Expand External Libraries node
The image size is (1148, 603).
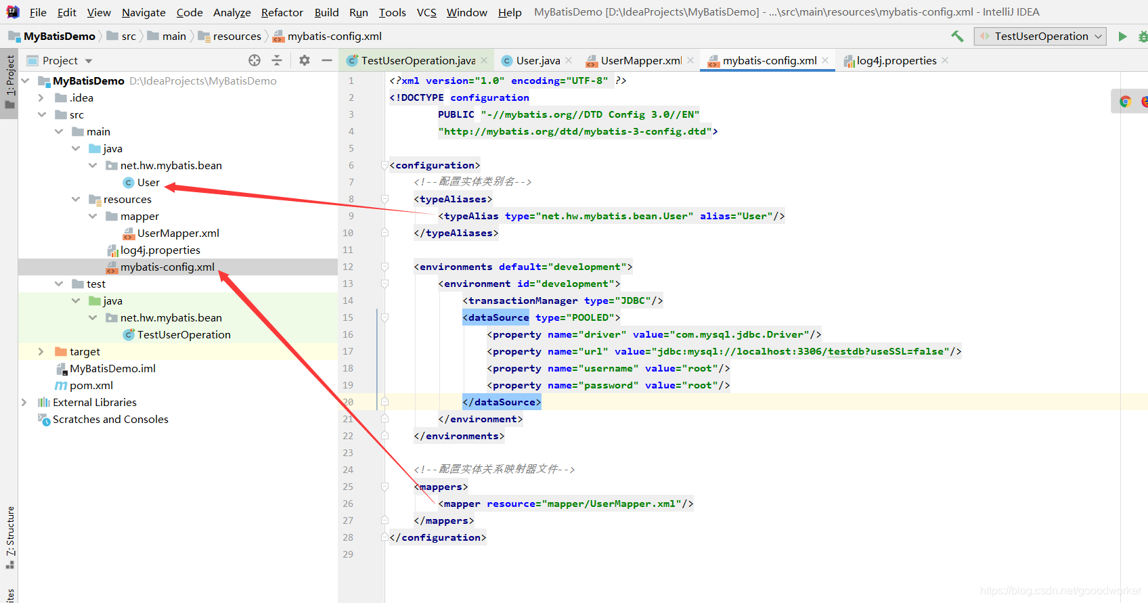tap(24, 402)
